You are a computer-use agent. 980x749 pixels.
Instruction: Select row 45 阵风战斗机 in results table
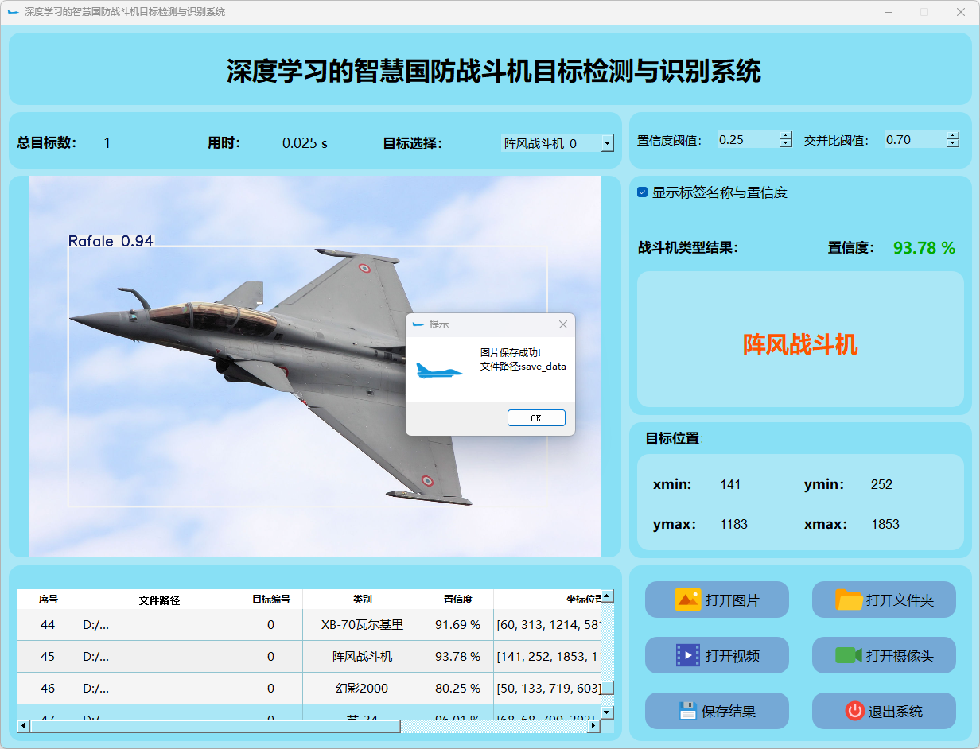click(362, 657)
